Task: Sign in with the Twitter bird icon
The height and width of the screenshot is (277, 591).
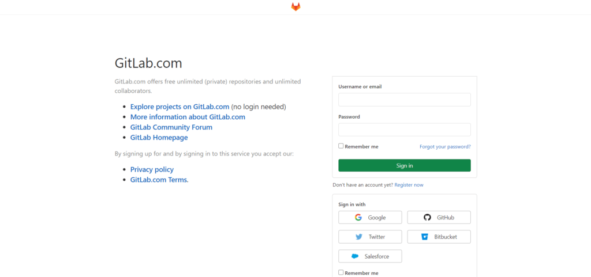Action: coord(359,237)
